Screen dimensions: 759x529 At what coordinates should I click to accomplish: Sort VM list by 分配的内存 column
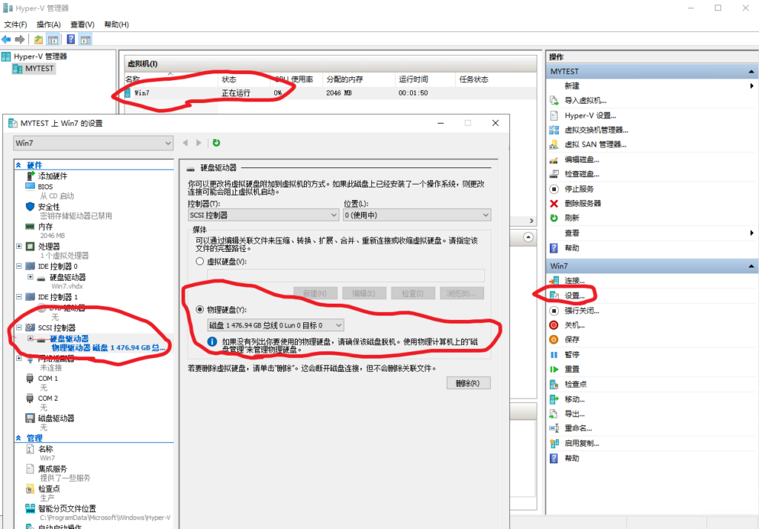click(x=359, y=80)
